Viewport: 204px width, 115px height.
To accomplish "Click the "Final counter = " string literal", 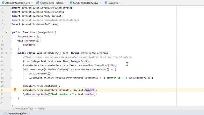I will click(x=61, y=94).
